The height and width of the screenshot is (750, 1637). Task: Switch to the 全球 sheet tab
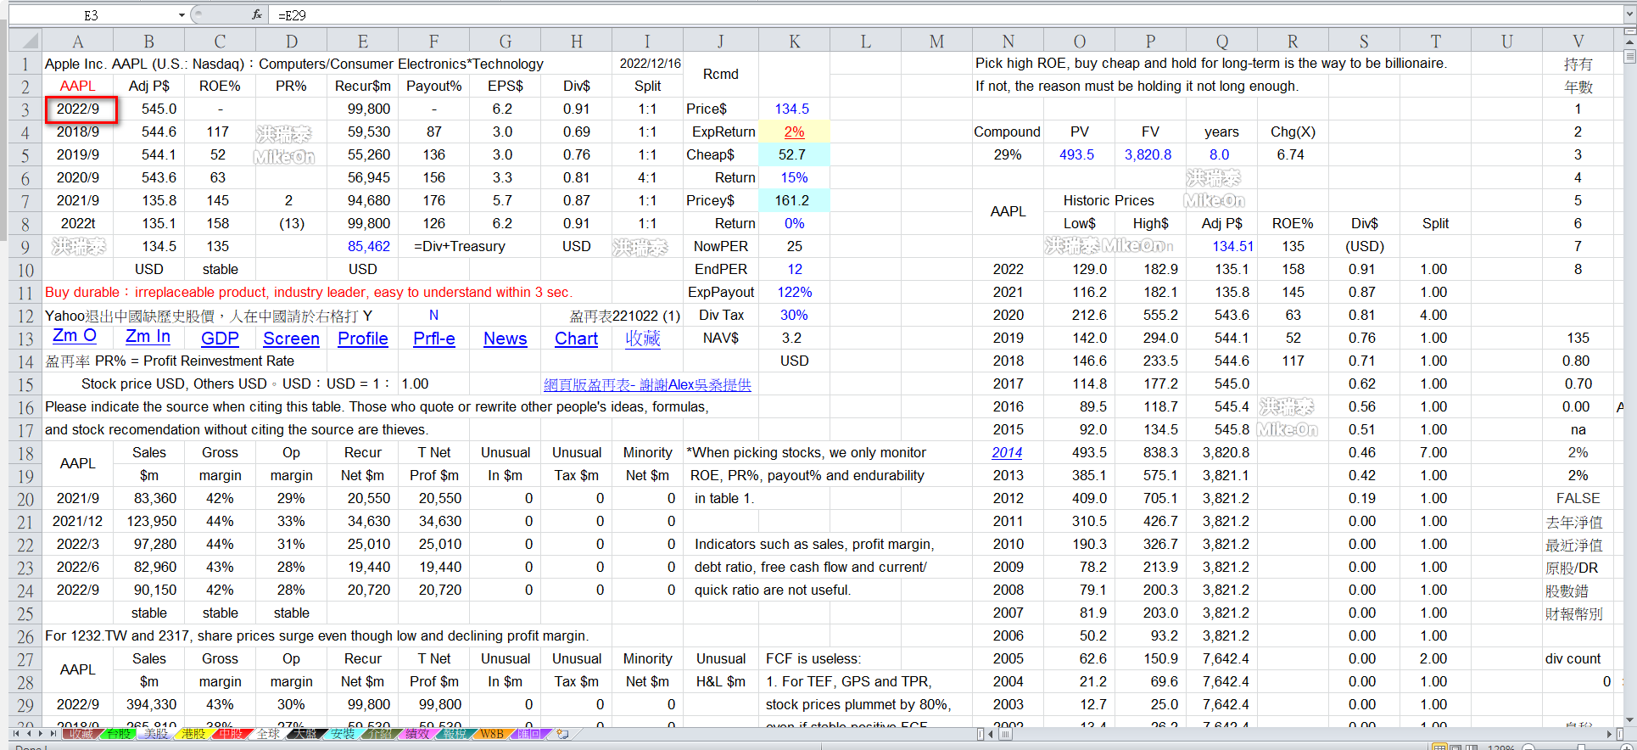tap(268, 734)
